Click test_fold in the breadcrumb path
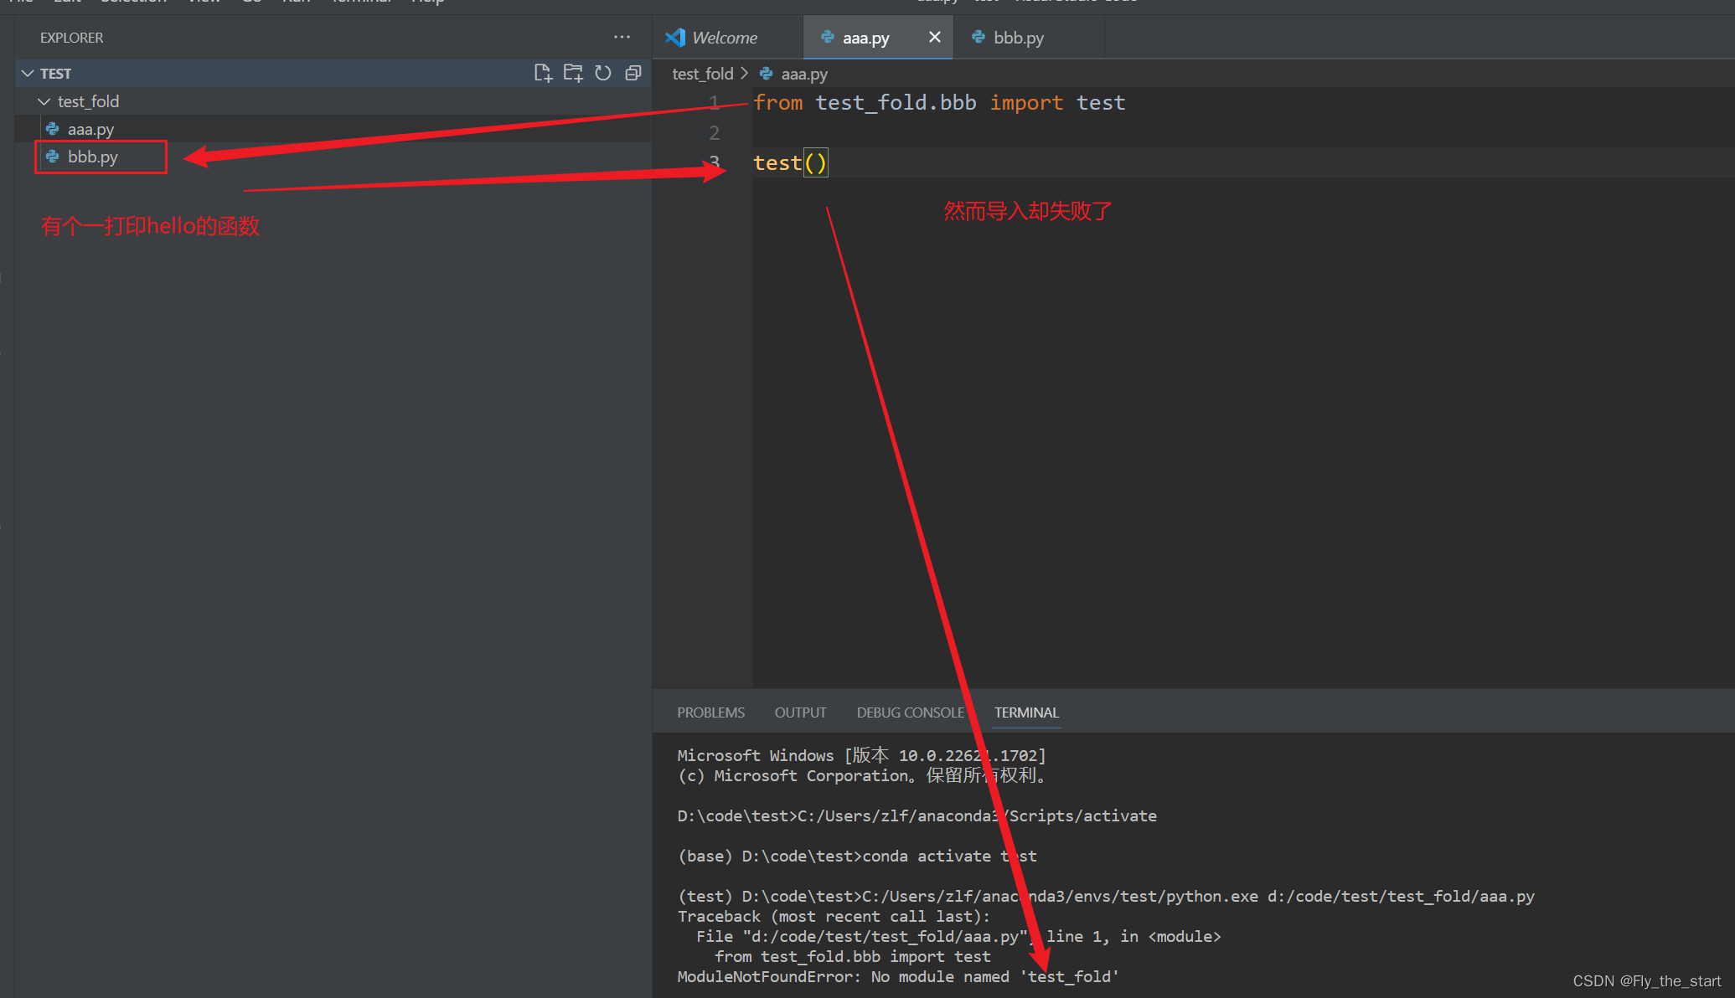Viewport: 1735px width, 998px height. 702,74
